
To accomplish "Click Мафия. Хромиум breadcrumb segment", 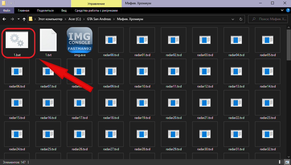I will tap(130, 19).
